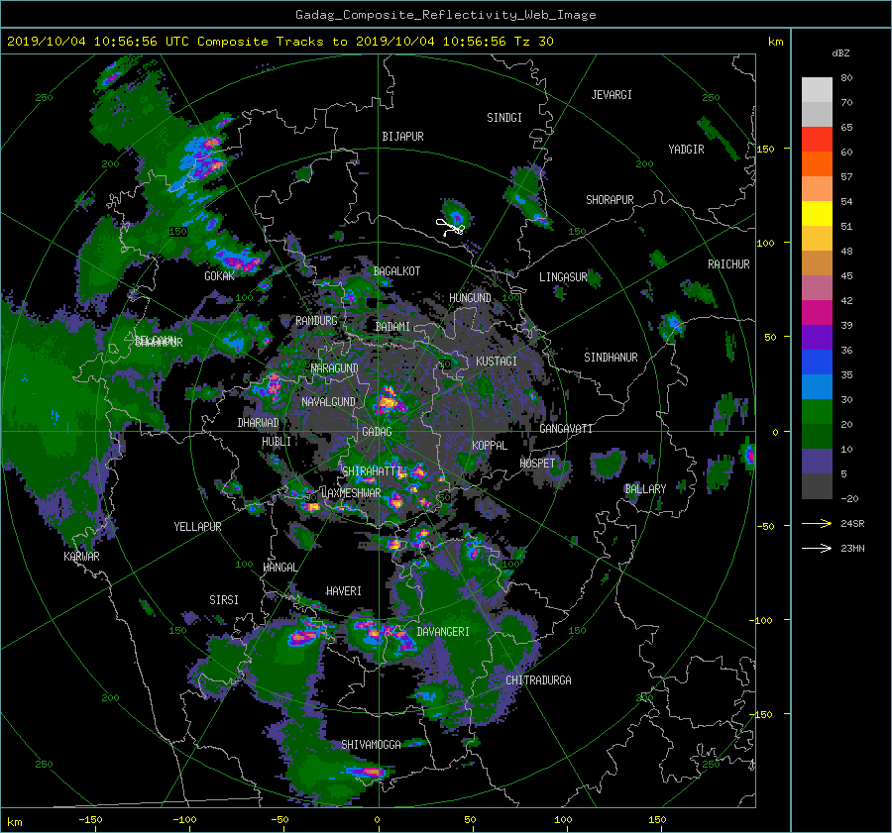Click the yellow 24SR track arrow in legend
The height and width of the screenshot is (833, 892).
pyautogui.click(x=817, y=523)
